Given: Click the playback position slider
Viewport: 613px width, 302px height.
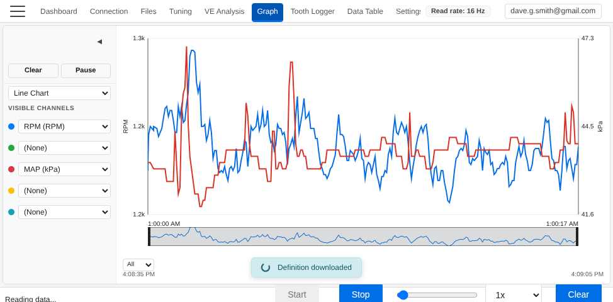Looking at the screenshot, I should tap(437, 294).
